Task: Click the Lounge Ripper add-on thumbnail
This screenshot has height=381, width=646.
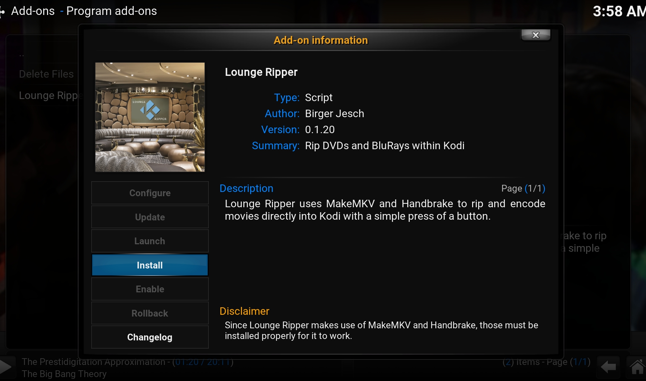Action: pos(150,117)
